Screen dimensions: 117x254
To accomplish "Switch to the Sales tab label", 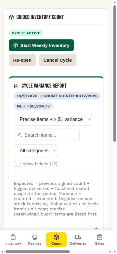I will tap(100, 243).
